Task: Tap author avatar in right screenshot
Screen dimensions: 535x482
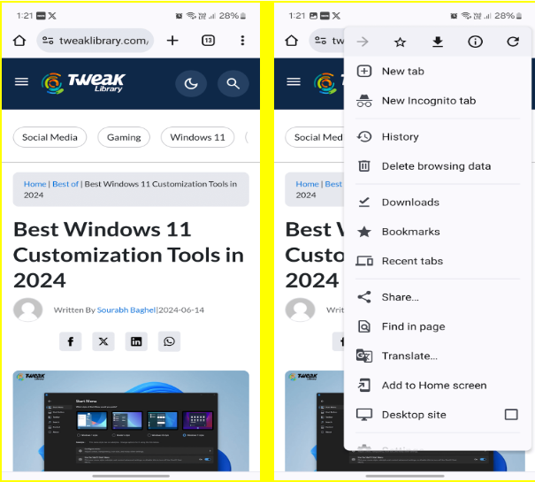Action: coord(300,310)
